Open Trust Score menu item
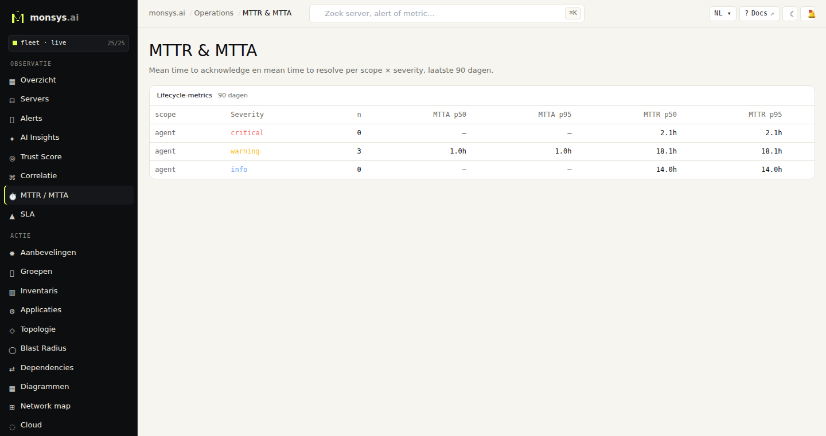The image size is (826, 436). point(68,157)
